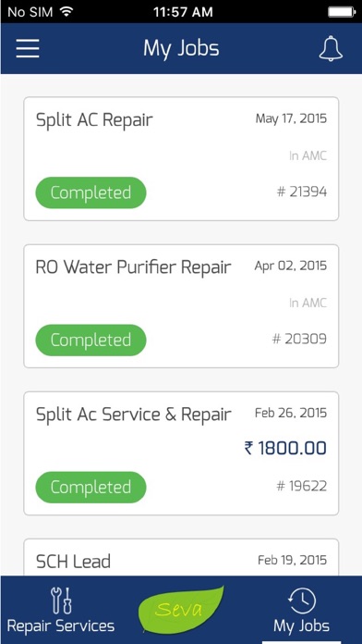Screen dimensions: 362x644
Task: Tap Completed badge on Split Ac Service & Repair
Action: (x=90, y=487)
